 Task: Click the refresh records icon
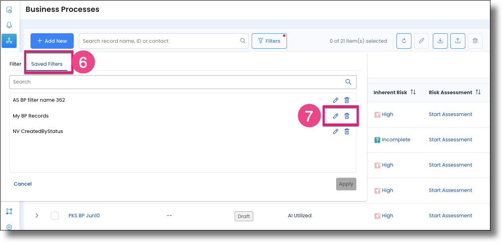click(404, 41)
